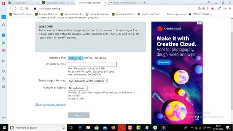
Task: Open notification center on taskbar
Action: point(228,128)
